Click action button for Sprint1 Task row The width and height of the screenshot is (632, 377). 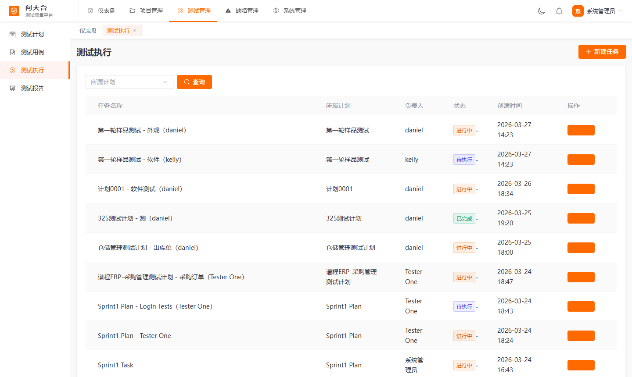point(581,365)
